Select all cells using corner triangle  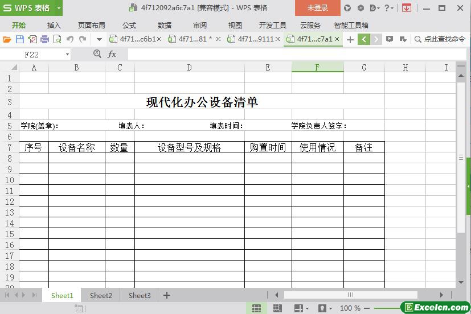click(14, 68)
